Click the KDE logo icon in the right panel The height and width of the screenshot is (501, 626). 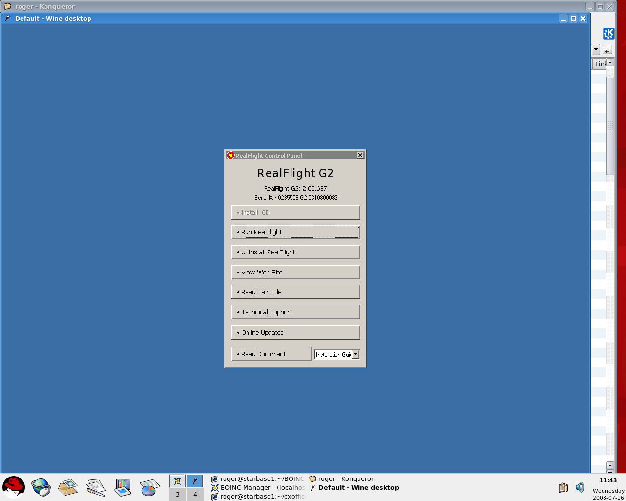608,33
